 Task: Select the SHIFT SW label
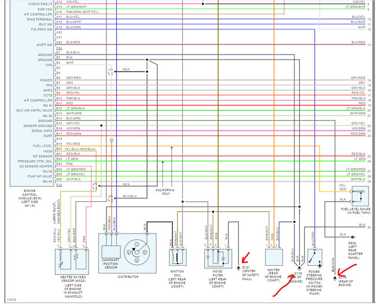[x=45, y=45]
